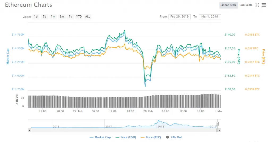272x142 pixels.
Task: Open the hamburger chart menu
Action: (x=264, y=5)
